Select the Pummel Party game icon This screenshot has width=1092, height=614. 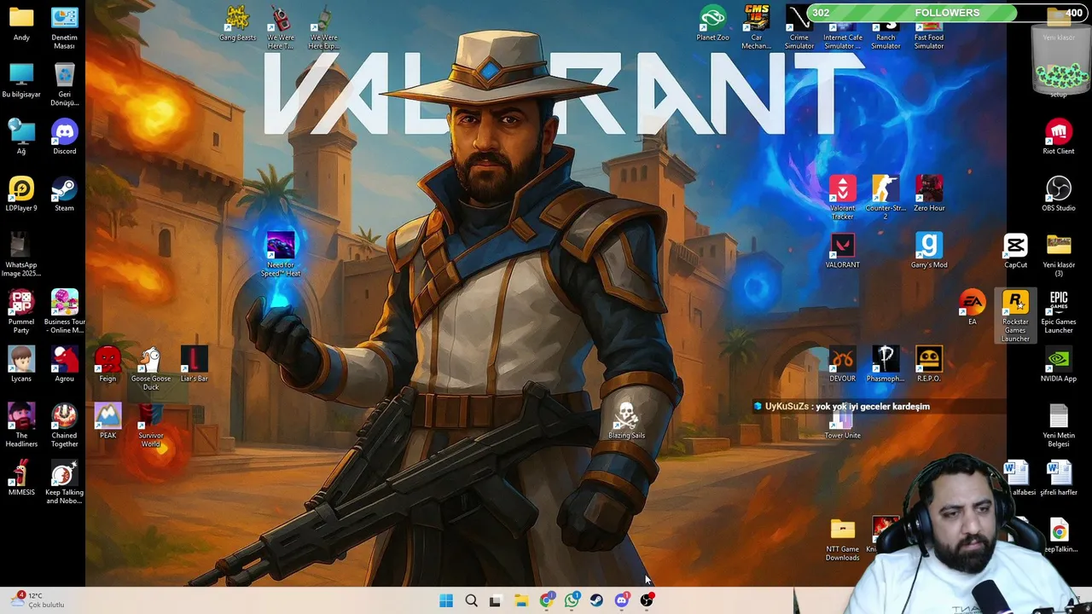21,312
